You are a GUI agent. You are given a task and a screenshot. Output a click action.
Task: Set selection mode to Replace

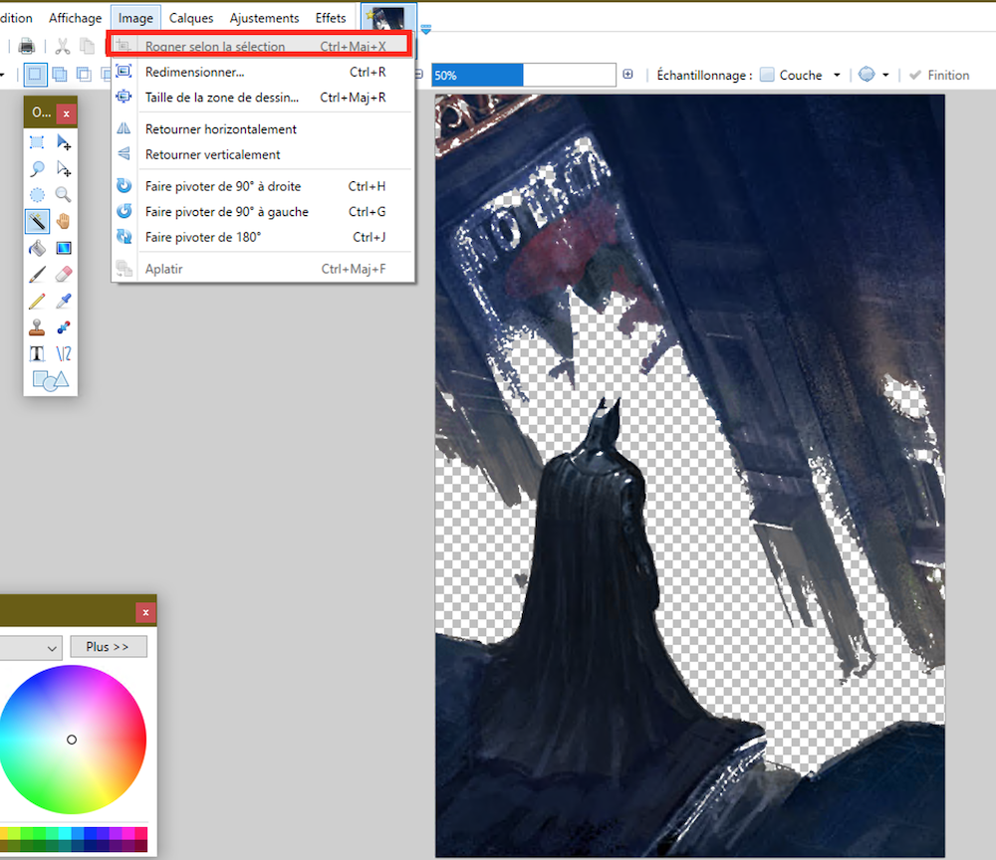coord(35,75)
